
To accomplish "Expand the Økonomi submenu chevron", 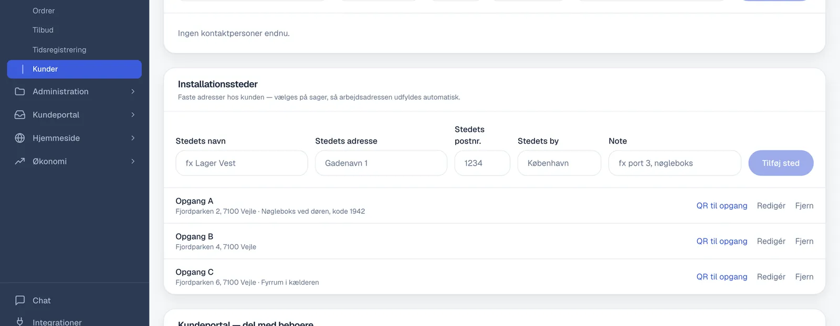I will 133,161.
